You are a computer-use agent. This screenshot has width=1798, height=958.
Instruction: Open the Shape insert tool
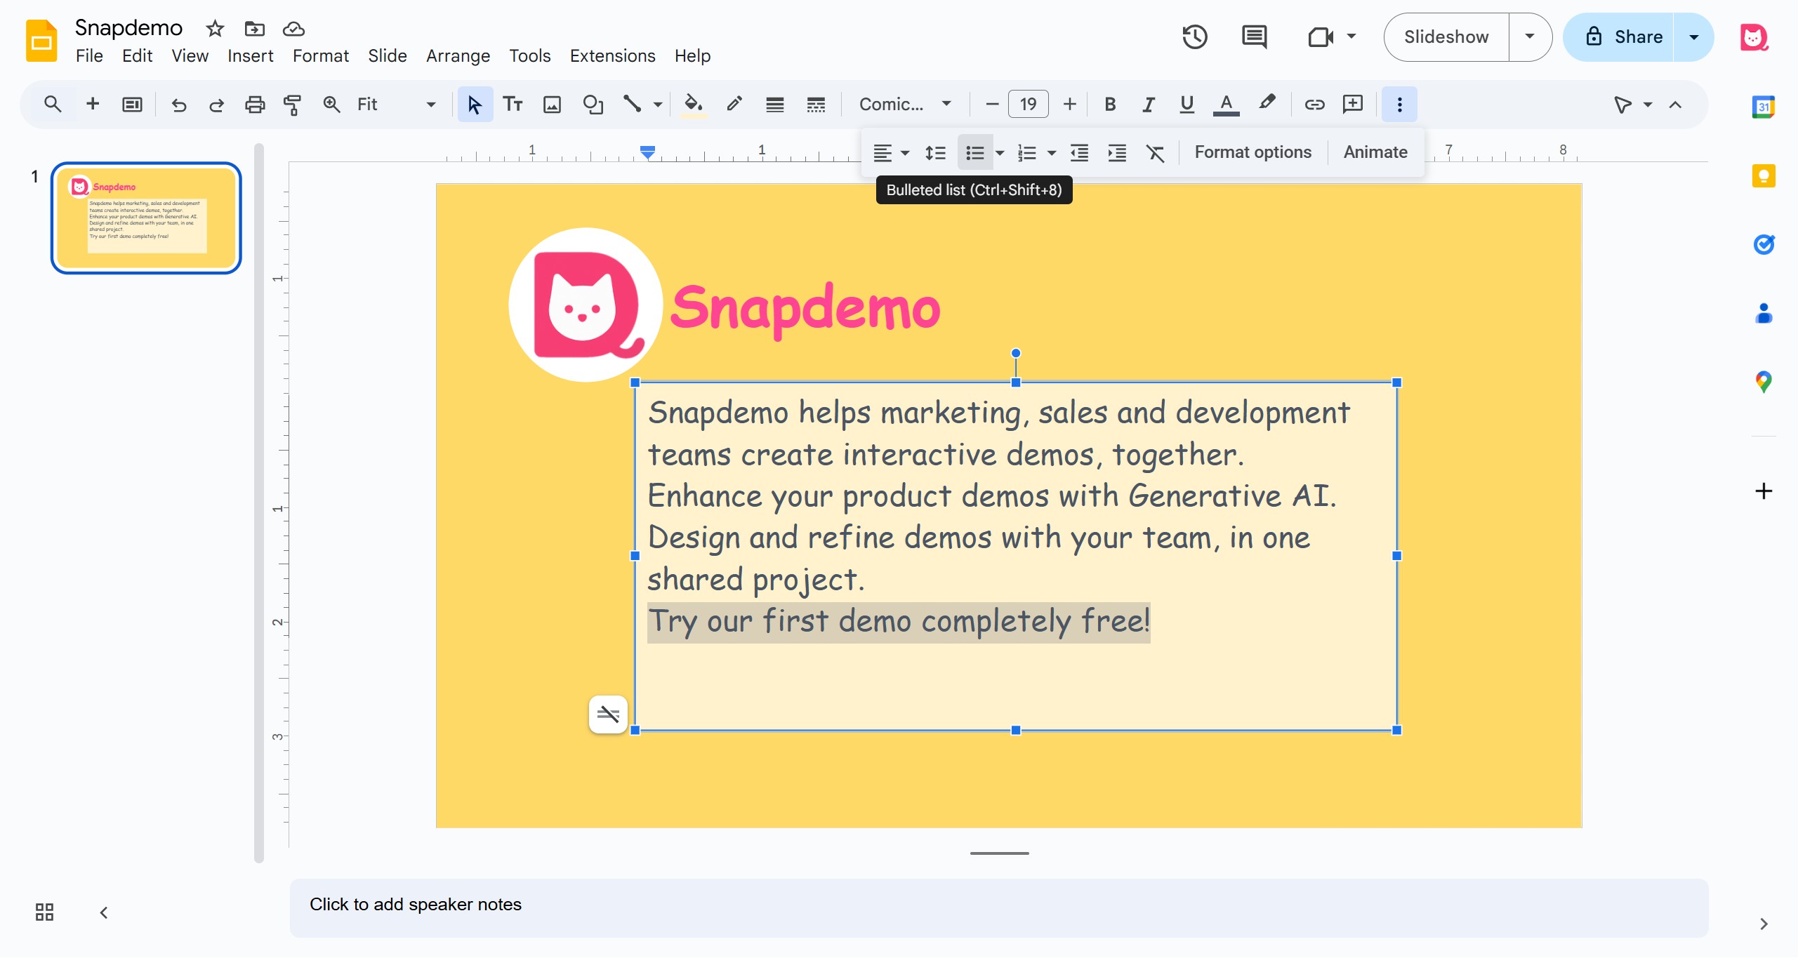593,105
